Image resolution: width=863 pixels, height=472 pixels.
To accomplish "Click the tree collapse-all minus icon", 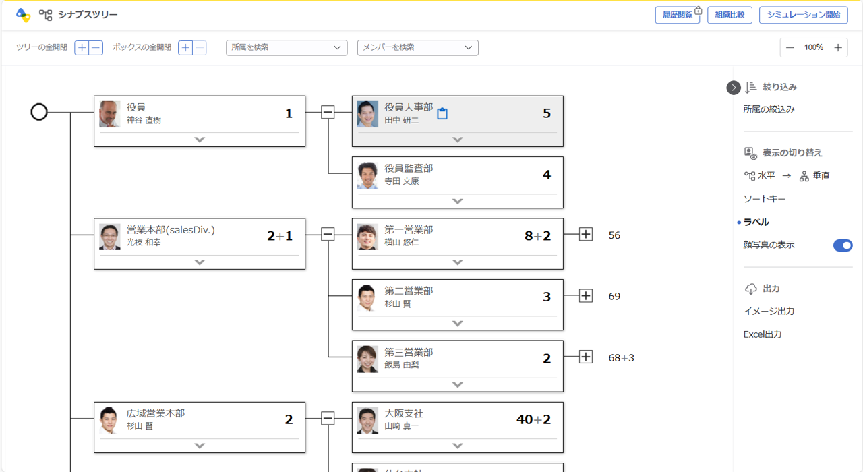I will pyautogui.click(x=96, y=48).
